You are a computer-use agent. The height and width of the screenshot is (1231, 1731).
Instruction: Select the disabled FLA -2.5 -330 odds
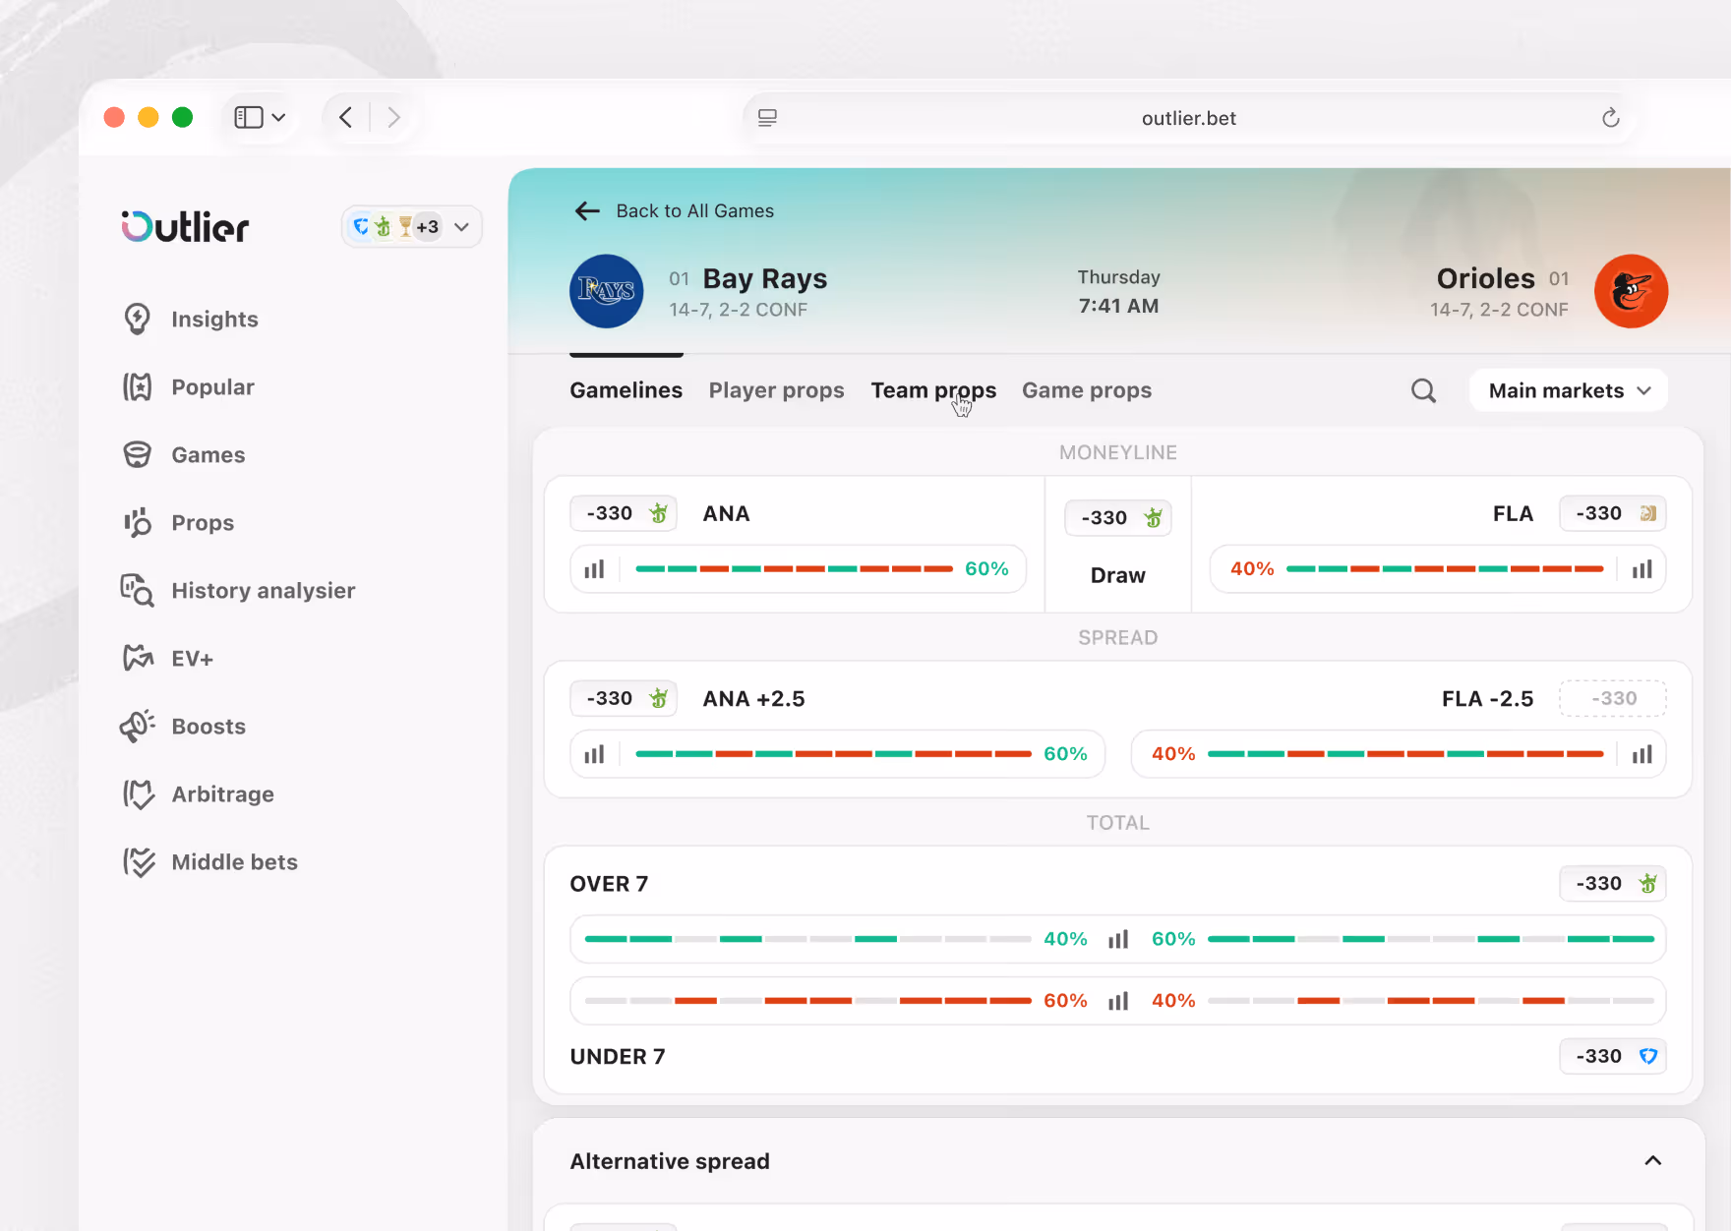pos(1613,698)
